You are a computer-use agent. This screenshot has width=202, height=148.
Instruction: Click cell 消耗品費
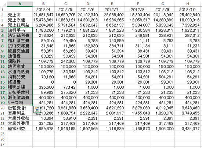tap(20, 77)
